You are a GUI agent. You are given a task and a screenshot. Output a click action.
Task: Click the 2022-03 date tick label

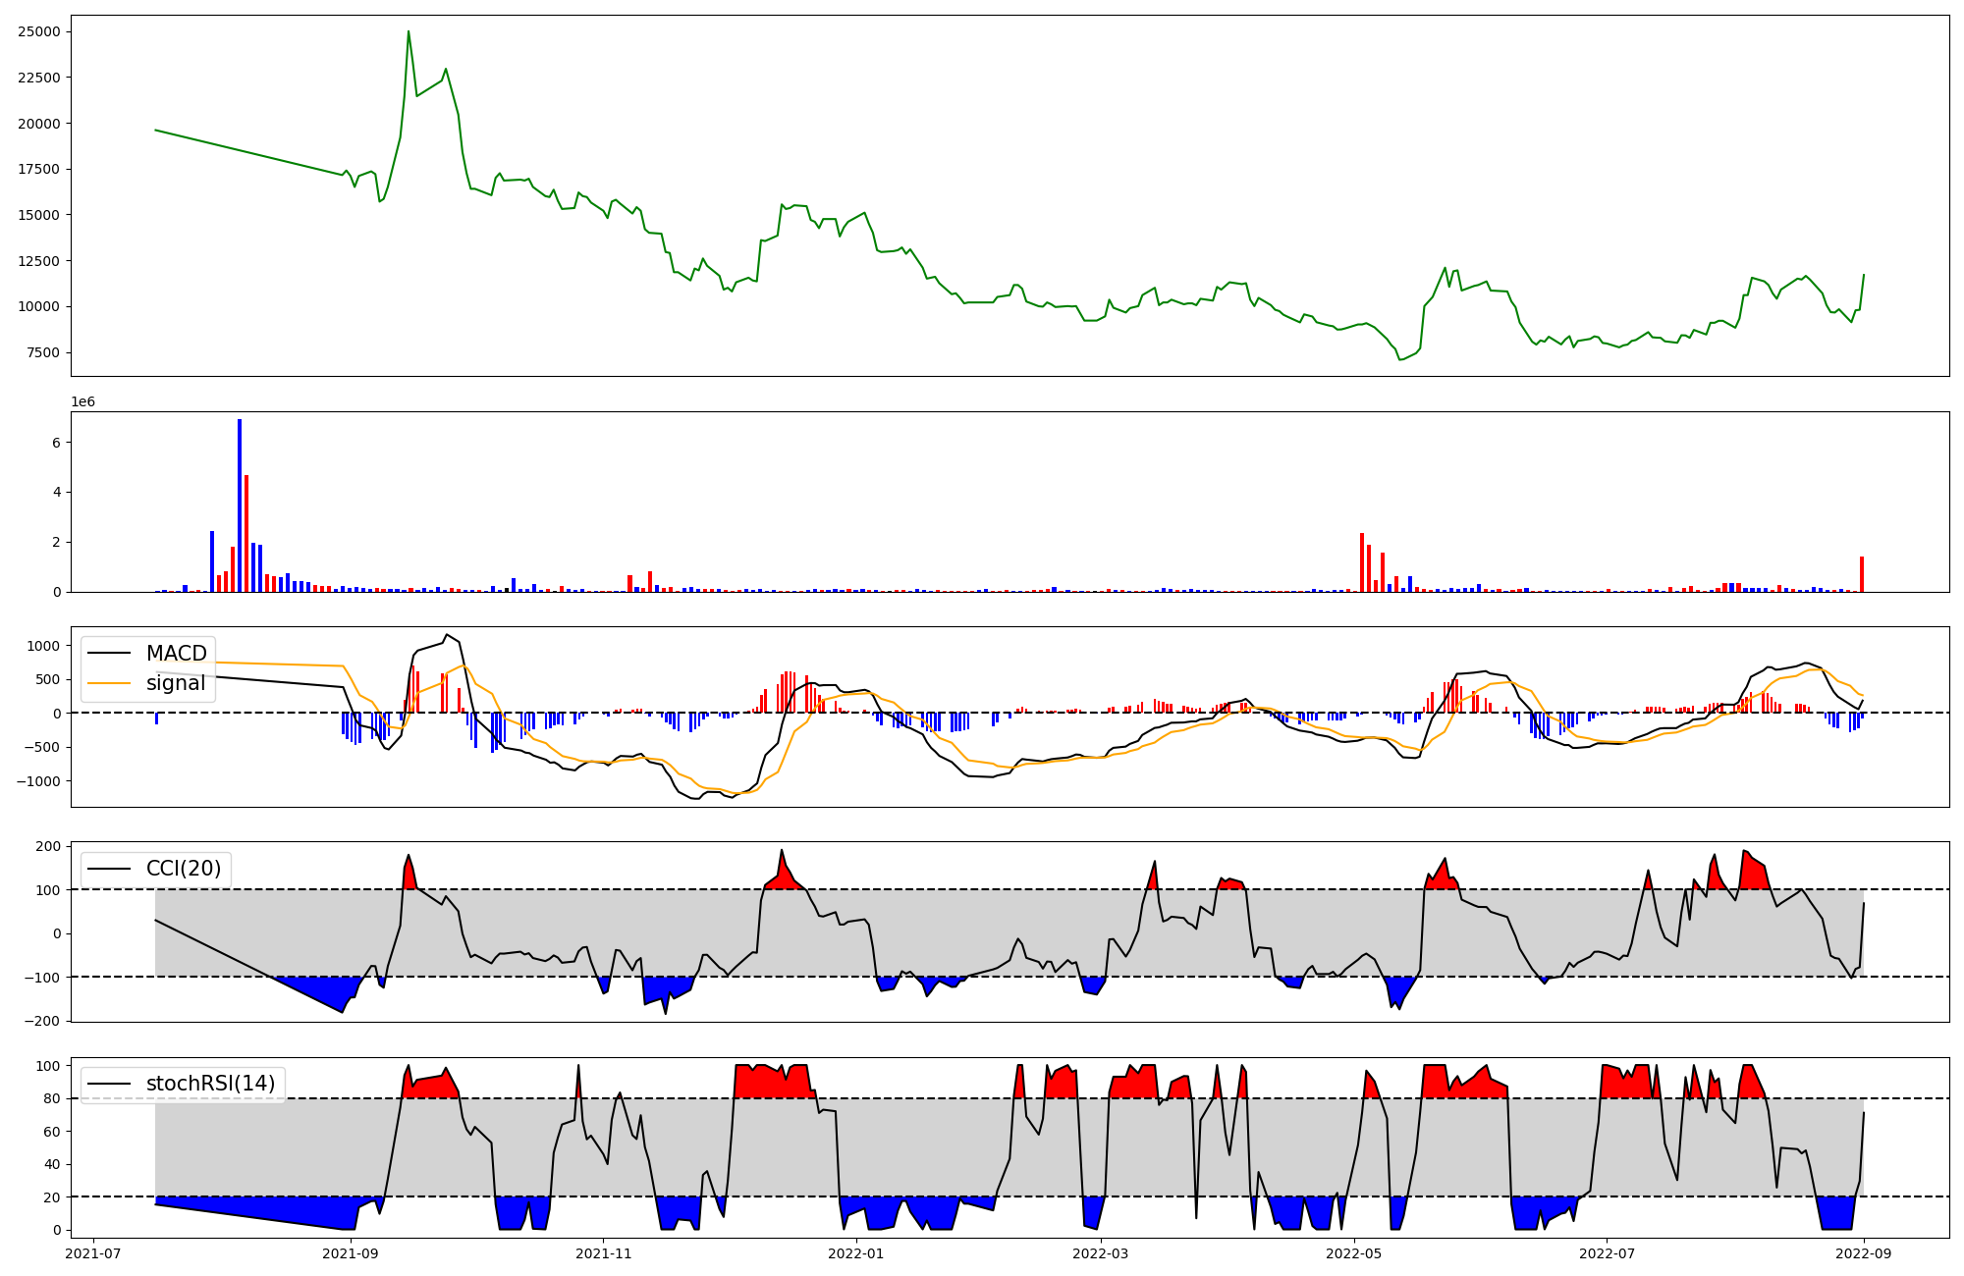[x=1100, y=1253]
